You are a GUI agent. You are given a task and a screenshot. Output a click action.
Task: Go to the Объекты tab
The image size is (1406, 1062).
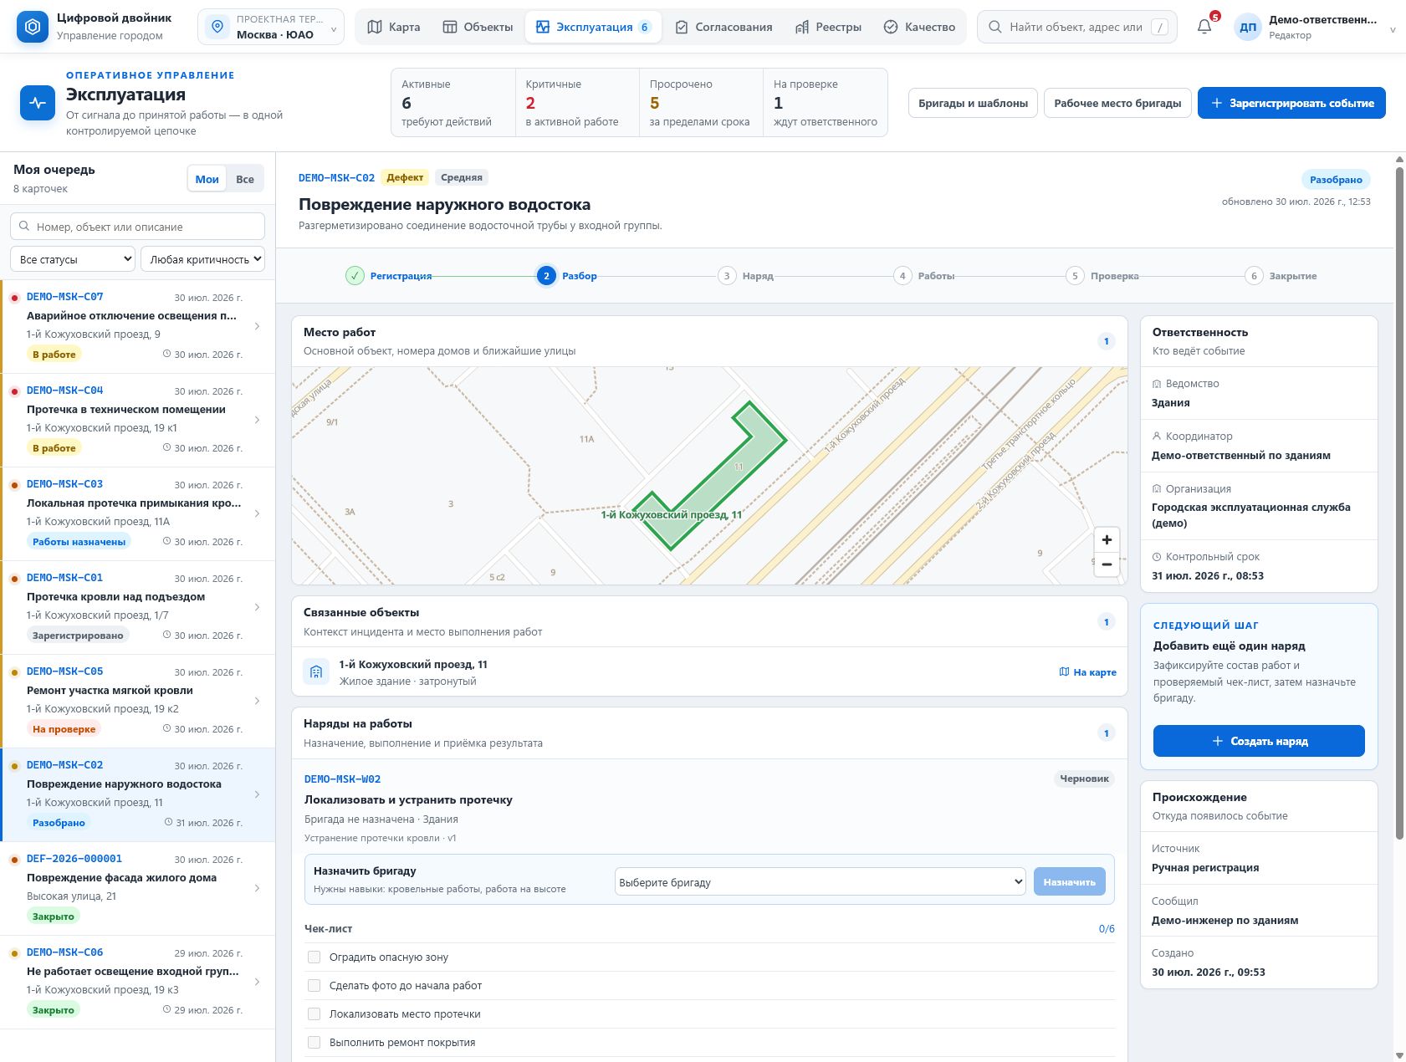coord(478,27)
